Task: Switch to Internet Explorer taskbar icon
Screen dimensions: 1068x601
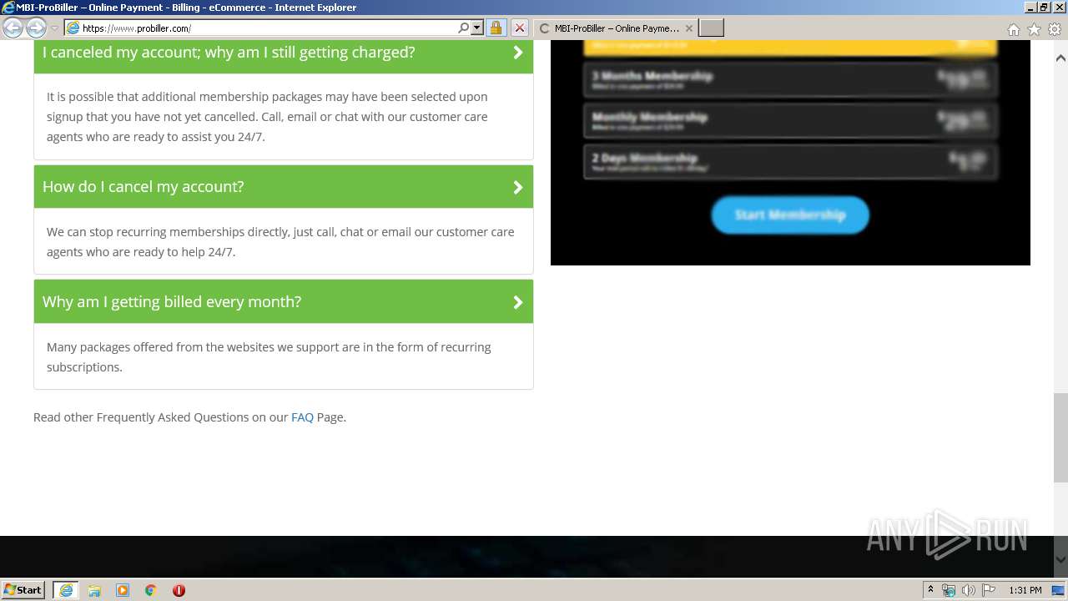Action: click(x=66, y=590)
